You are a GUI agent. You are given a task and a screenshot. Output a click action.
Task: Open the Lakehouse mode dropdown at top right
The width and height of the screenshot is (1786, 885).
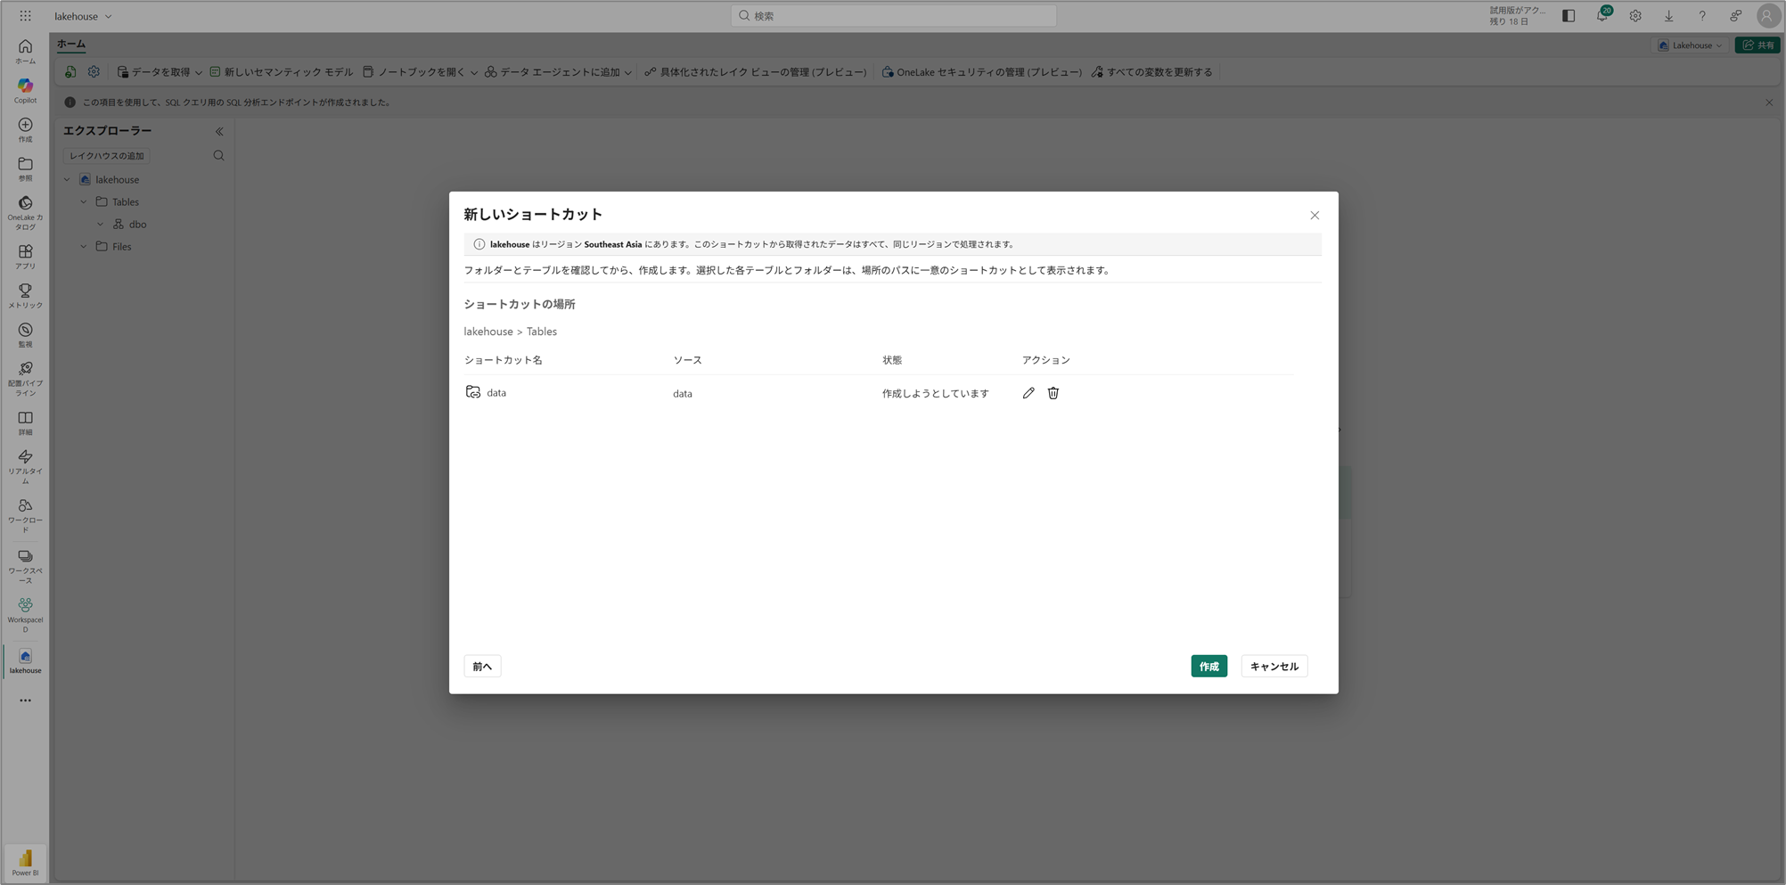click(1691, 45)
